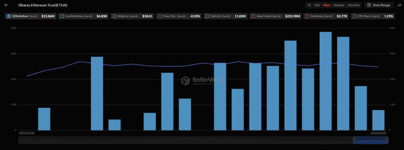Image resolution: width=404 pixels, height=150 pixels.
Task: Click the 11.82M DailyVol value
Action: [x=240, y=16]
